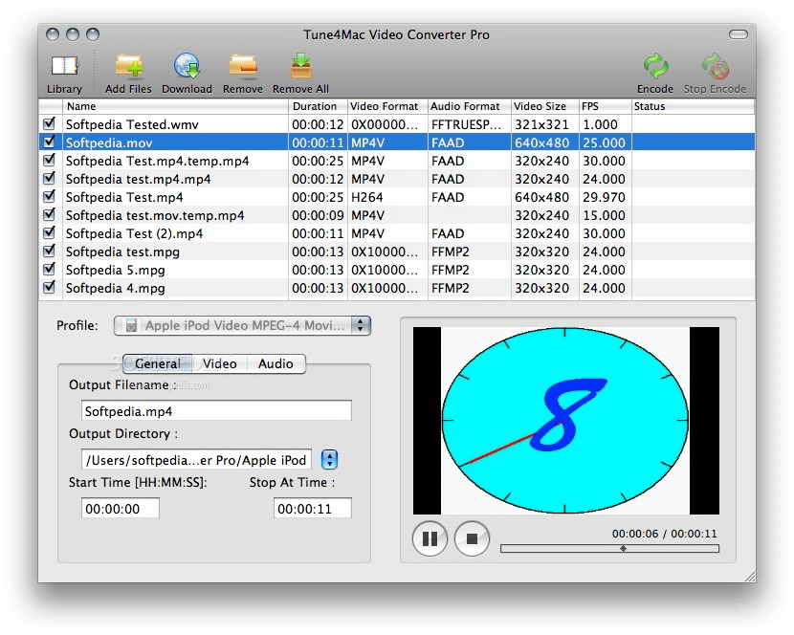Click the Remove toolbar icon

point(243,67)
